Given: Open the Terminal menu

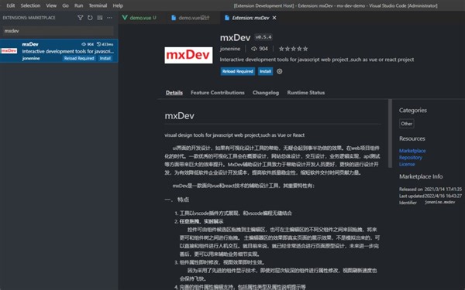Looking at the screenshot, I should 98,5.
